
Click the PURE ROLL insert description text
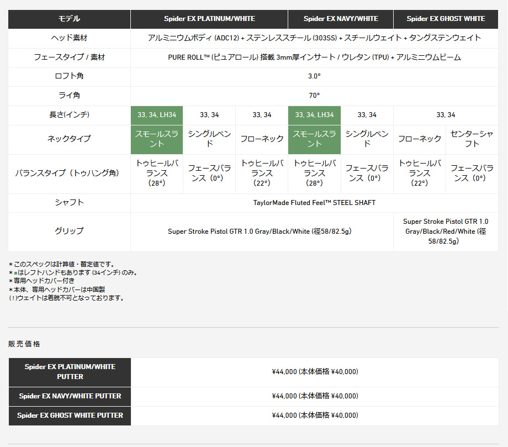click(x=314, y=57)
